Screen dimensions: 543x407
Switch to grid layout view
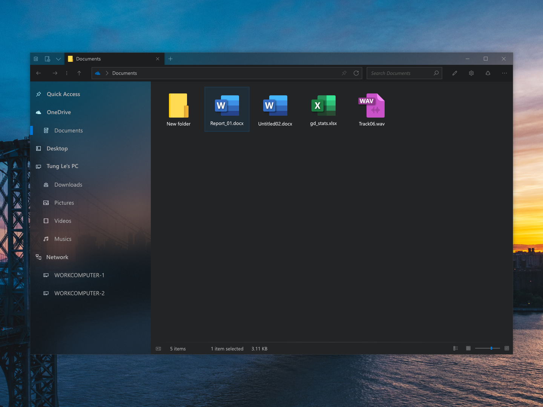468,349
